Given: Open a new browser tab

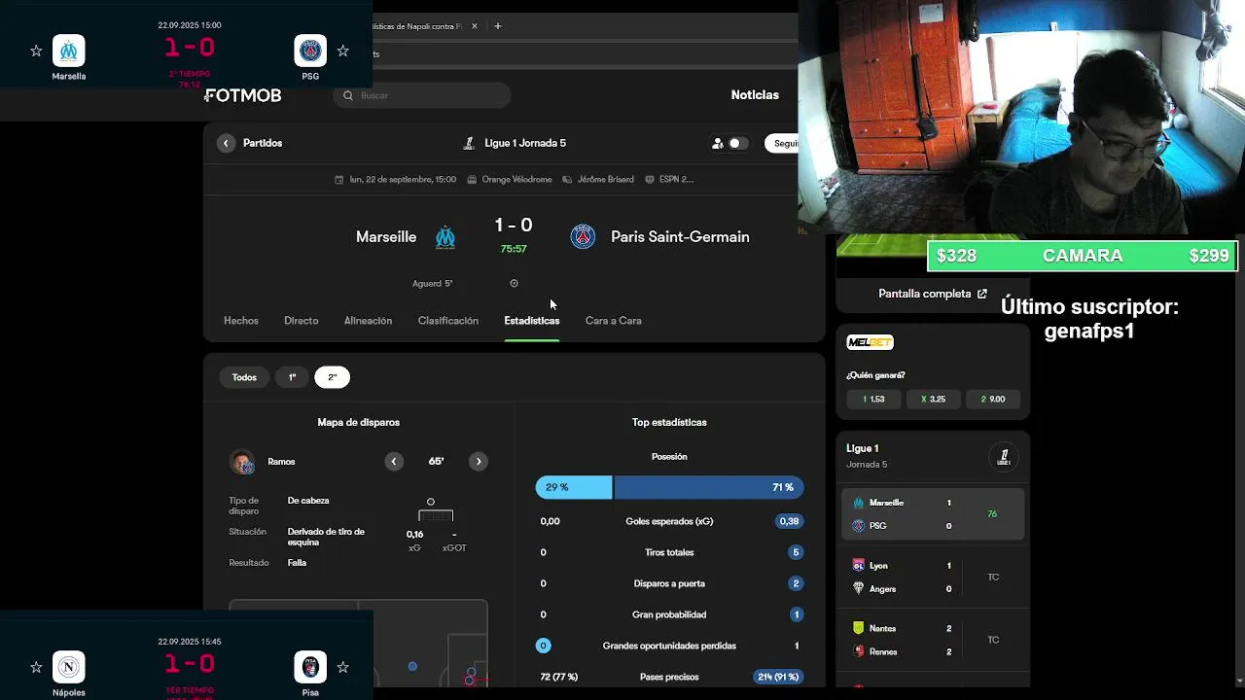Looking at the screenshot, I should click(x=498, y=26).
